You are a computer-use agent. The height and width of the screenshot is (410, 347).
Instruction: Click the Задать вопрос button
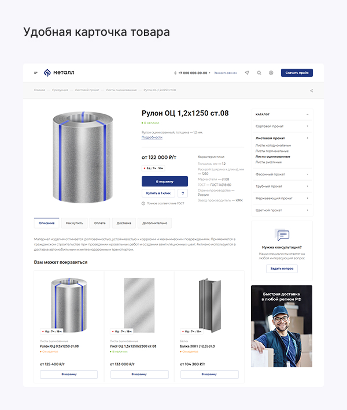coord(282,269)
